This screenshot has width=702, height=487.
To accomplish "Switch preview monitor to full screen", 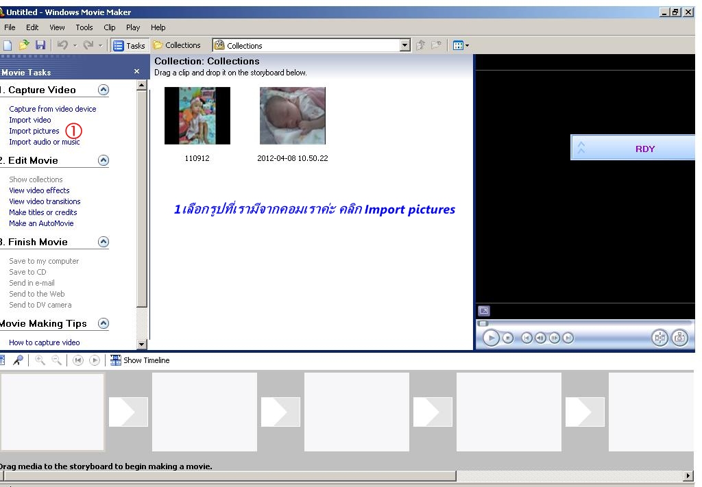I will (484, 310).
